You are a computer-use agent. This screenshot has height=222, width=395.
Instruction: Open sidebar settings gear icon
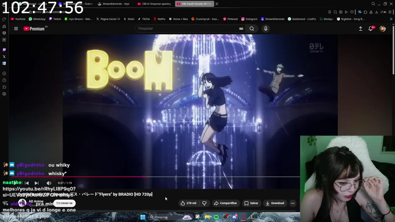[4, 94]
